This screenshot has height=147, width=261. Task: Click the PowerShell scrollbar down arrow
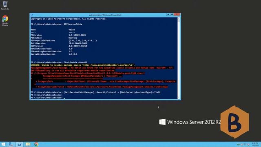179,98
